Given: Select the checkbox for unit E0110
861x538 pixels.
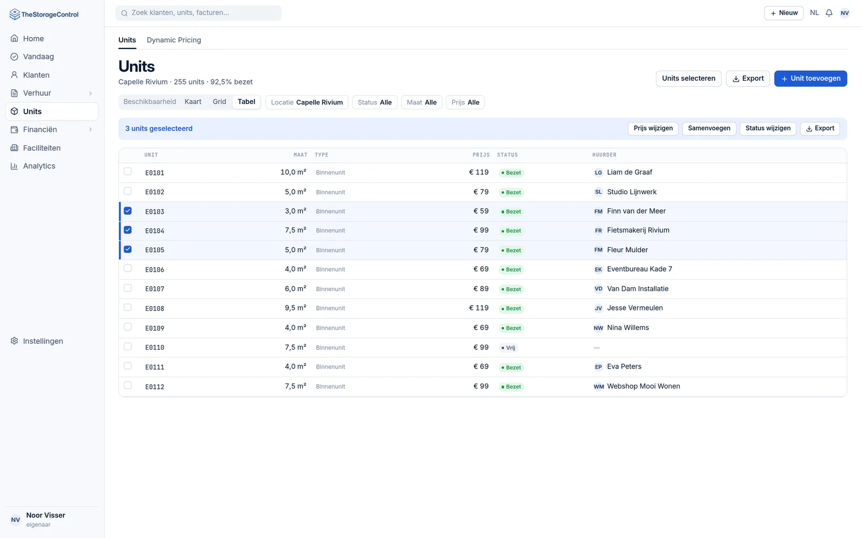Looking at the screenshot, I should [128, 346].
